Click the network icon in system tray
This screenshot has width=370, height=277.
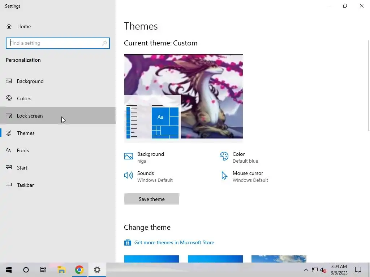[315, 270]
